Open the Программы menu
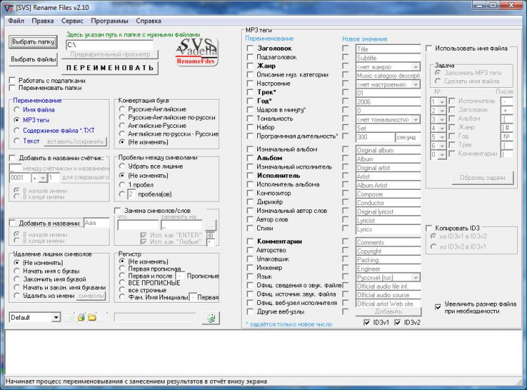This screenshot has height=390, width=527. tap(110, 21)
